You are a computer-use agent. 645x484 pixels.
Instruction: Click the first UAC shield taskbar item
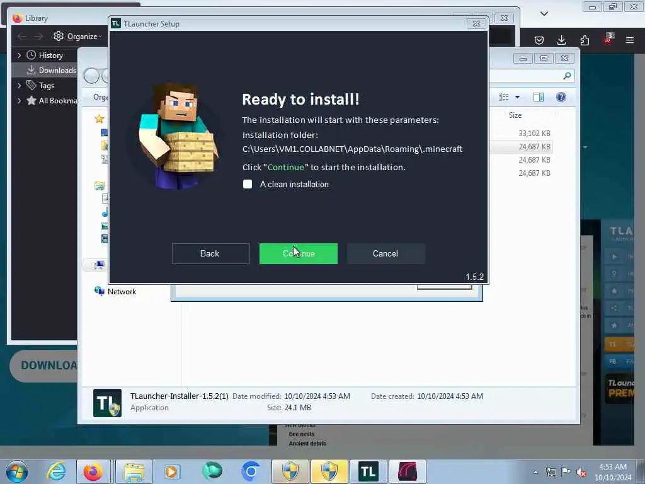pyautogui.click(x=290, y=471)
